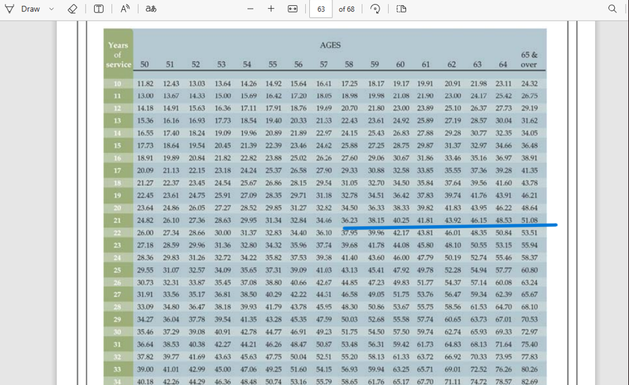Select the Eraser tool

[72, 9]
